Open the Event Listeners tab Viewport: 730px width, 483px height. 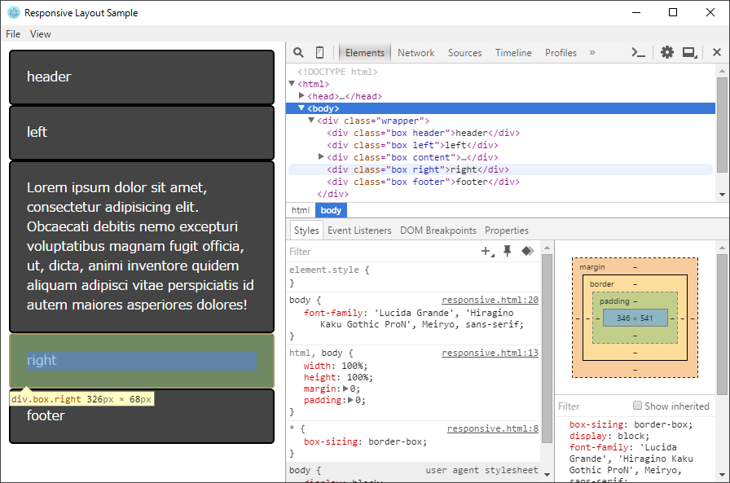[x=359, y=231]
